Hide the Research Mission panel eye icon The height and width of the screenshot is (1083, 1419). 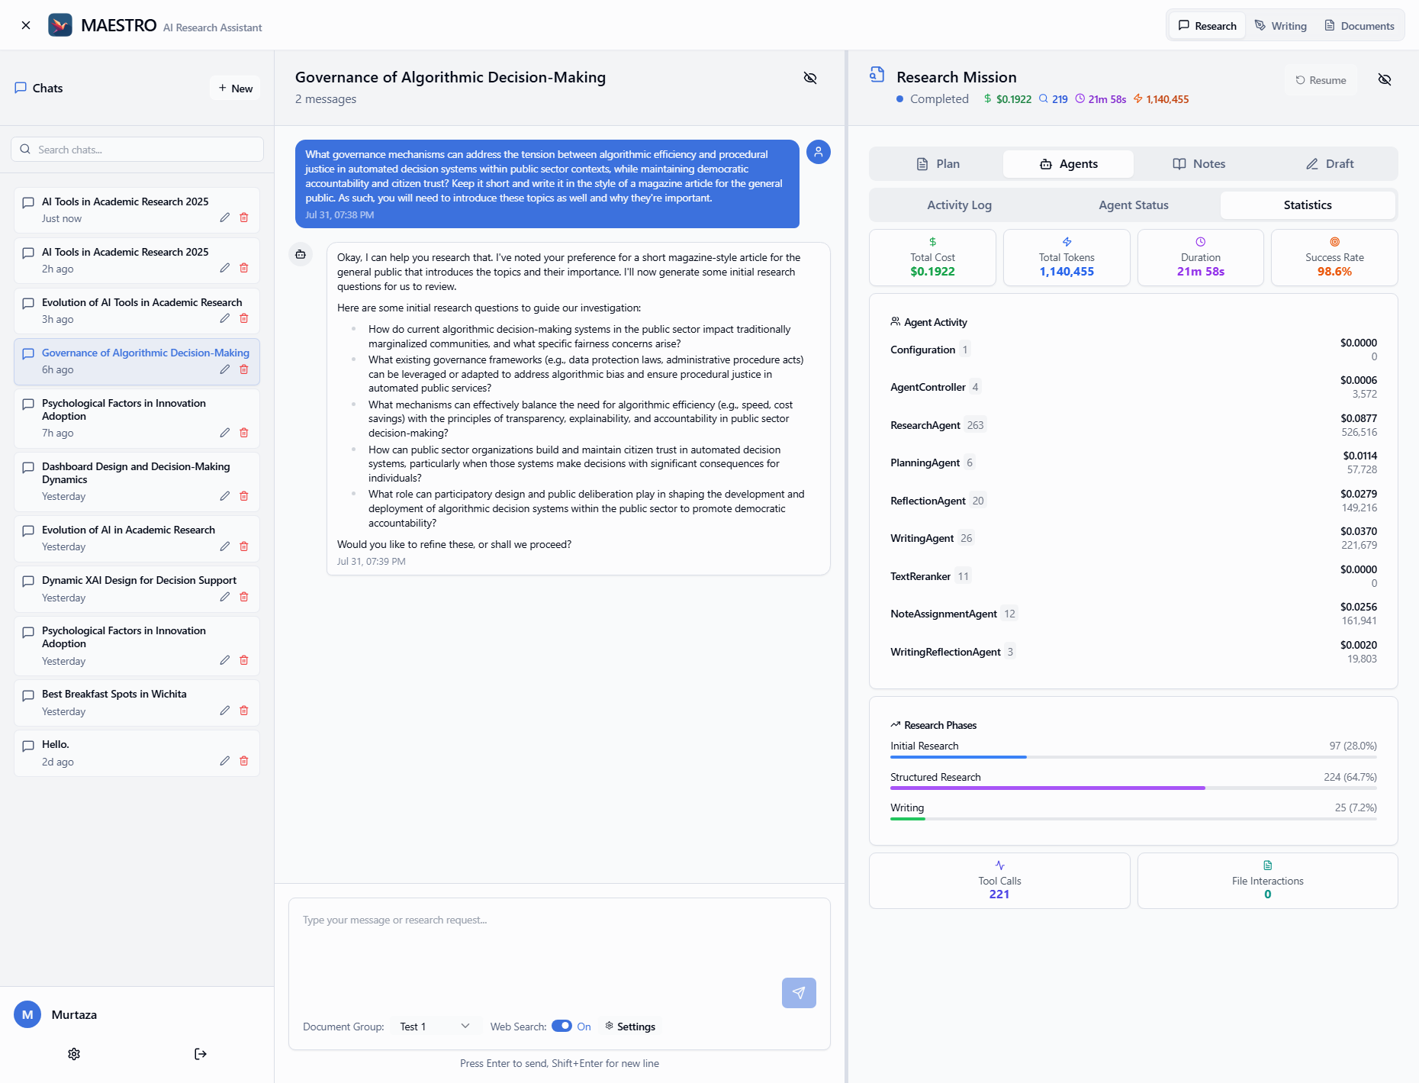pos(1384,80)
